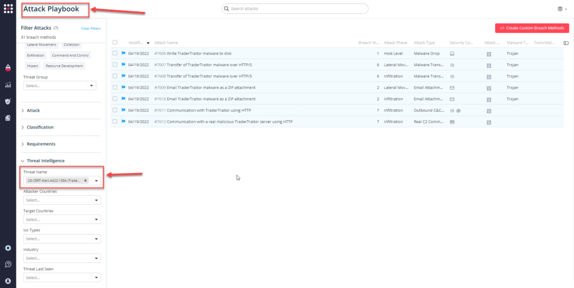The width and height of the screenshot is (574, 288).
Task: Click the red lock icon in sidebar
Action: [8, 68]
